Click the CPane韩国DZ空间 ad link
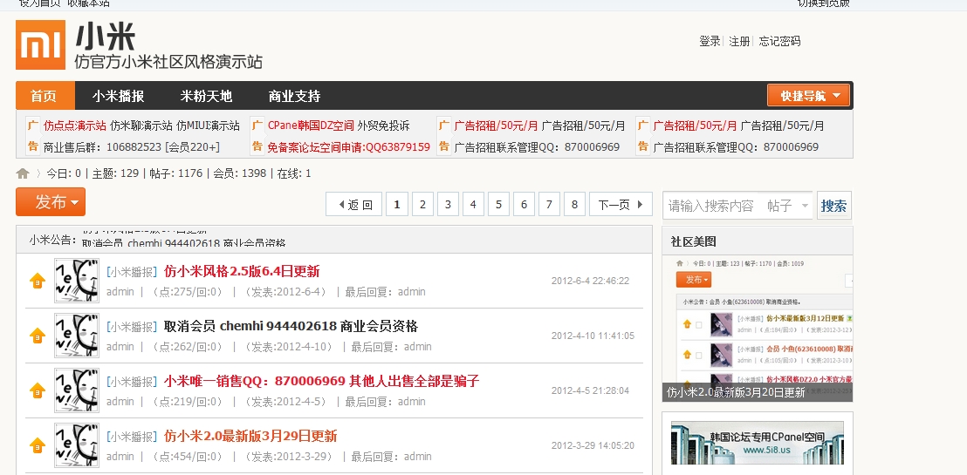Screen dimensions: 967x475 [x=311, y=126]
